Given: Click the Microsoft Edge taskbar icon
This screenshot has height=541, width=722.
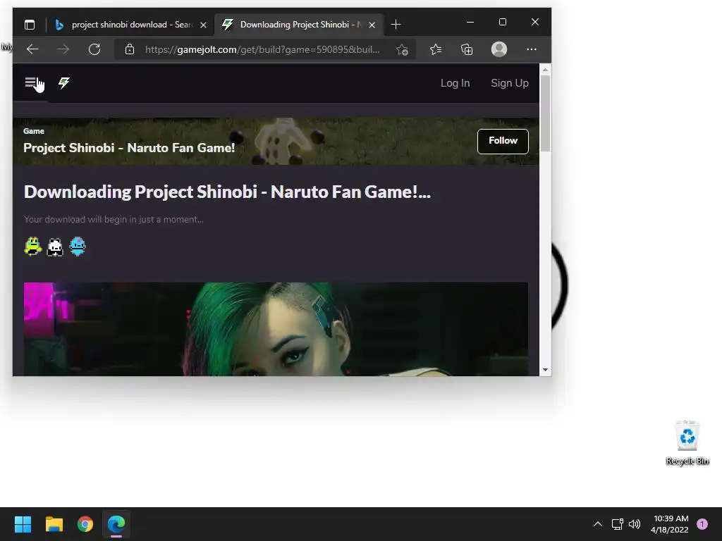Looking at the screenshot, I should pyautogui.click(x=116, y=524).
